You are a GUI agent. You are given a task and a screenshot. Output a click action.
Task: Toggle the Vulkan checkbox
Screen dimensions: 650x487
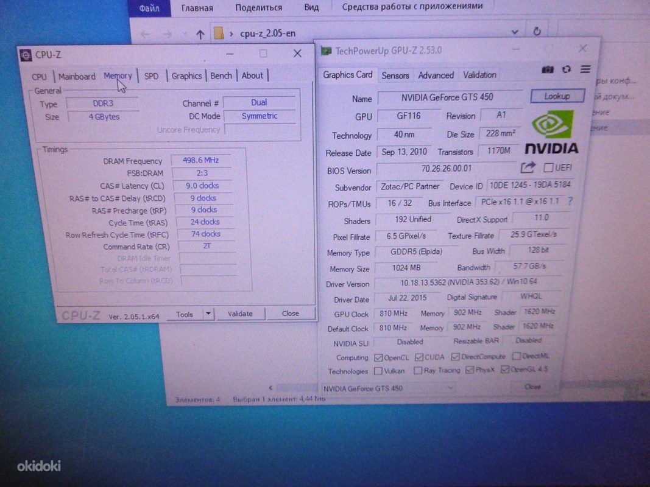pyautogui.click(x=379, y=371)
